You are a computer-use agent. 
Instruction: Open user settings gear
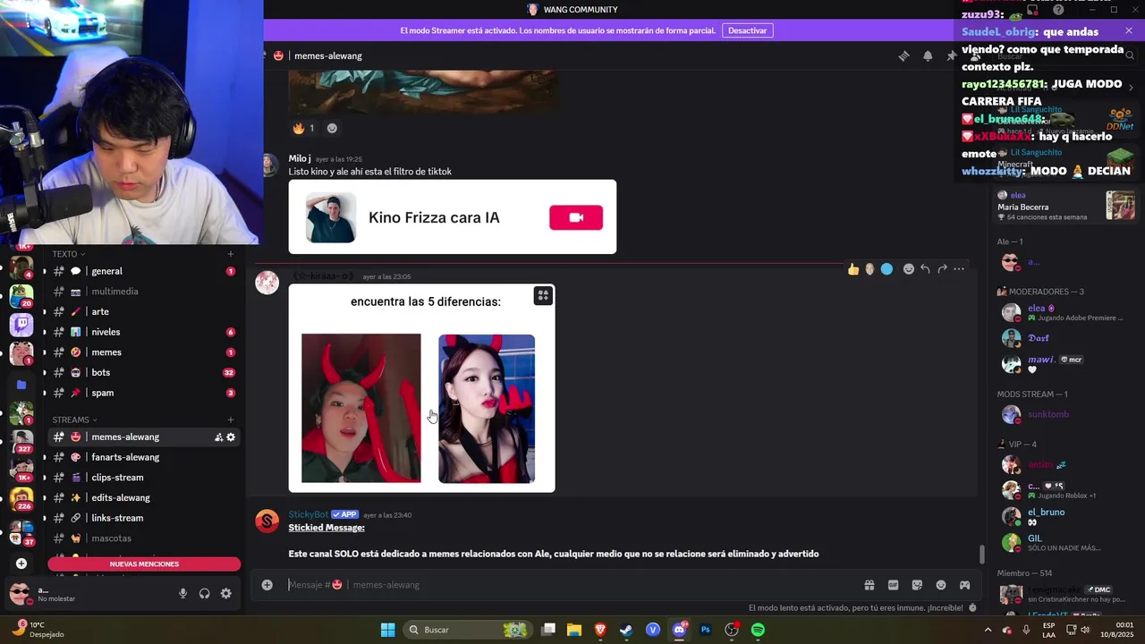[x=225, y=593]
